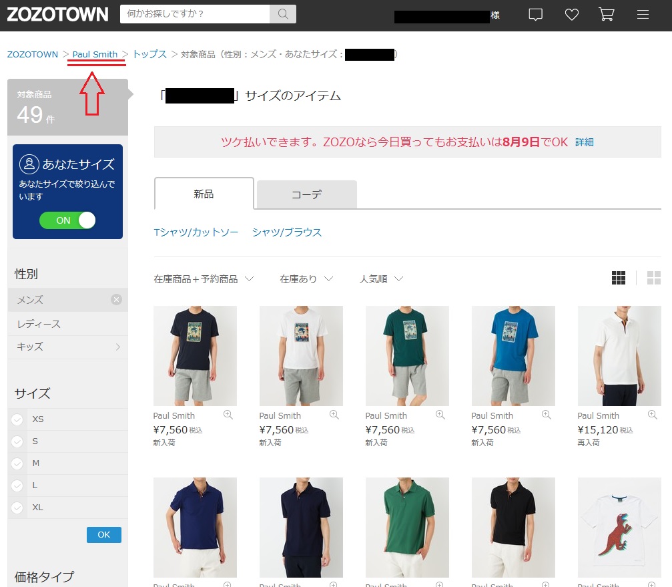The width and height of the screenshot is (672, 587).
Task: Check the M size checkbox
Action: pyautogui.click(x=17, y=463)
